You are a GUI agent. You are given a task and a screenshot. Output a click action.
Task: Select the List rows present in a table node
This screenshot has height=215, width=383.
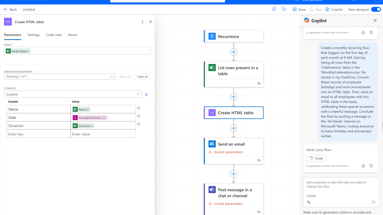[234, 74]
